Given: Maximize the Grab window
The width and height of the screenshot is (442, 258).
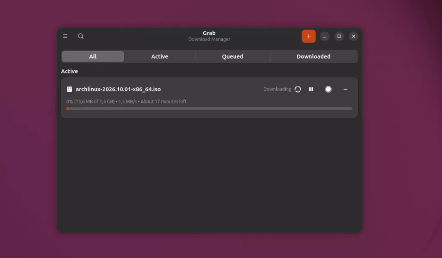Looking at the screenshot, I should click(x=339, y=36).
